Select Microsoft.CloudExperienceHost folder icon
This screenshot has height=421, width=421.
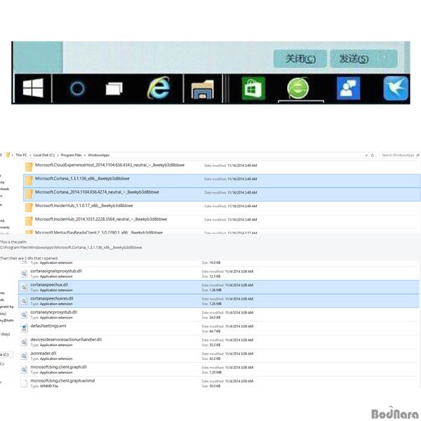(29, 166)
